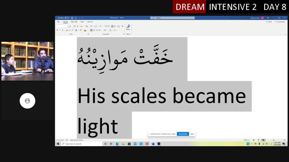This screenshot has height=162, width=289.
Task: Align the selected text left
Action: tap(91, 30)
